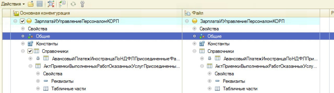Select Константы row text in Файл pane
The image size is (334, 93).
click(219, 44)
